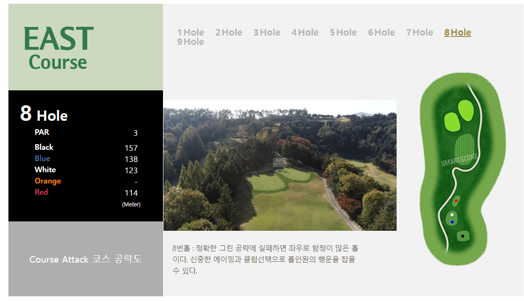This screenshot has height=301, width=524.
Task: Switch to the 1 Hole tab
Action: tap(190, 32)
